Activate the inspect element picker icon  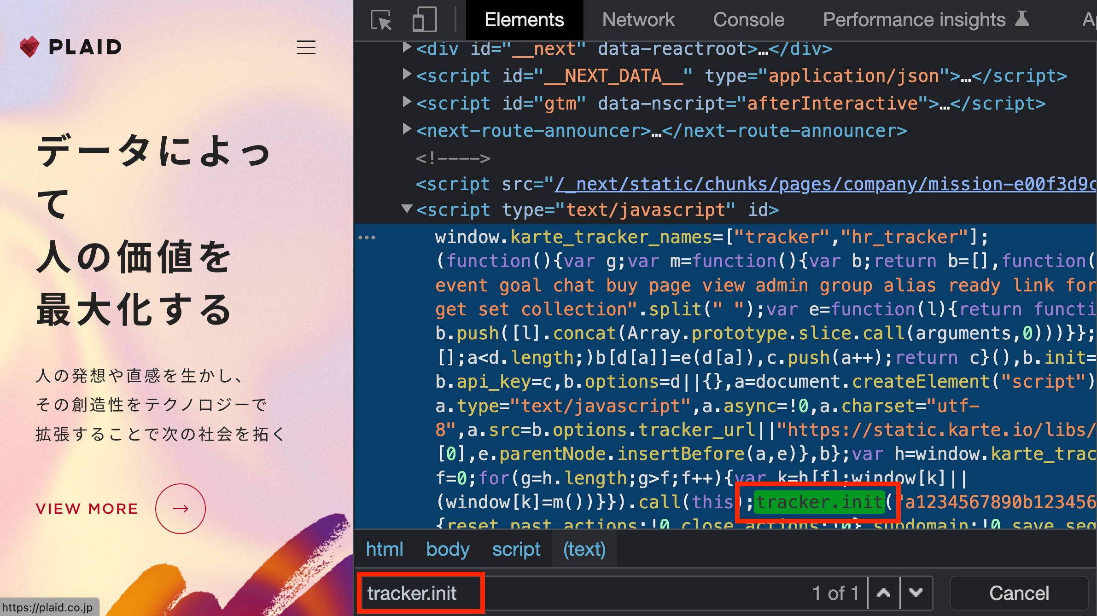point(381,20)
